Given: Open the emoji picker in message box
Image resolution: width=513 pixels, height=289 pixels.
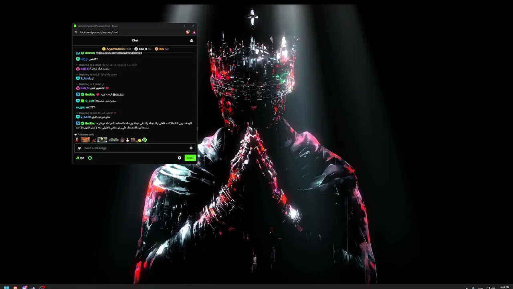Looking at the screenshot, I should pos(191,148).
